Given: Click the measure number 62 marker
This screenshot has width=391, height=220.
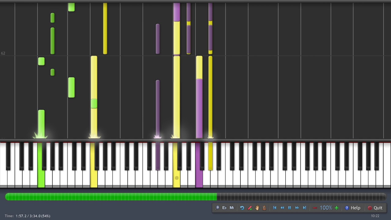Looking at the screenshot, I should click(3, 53).
